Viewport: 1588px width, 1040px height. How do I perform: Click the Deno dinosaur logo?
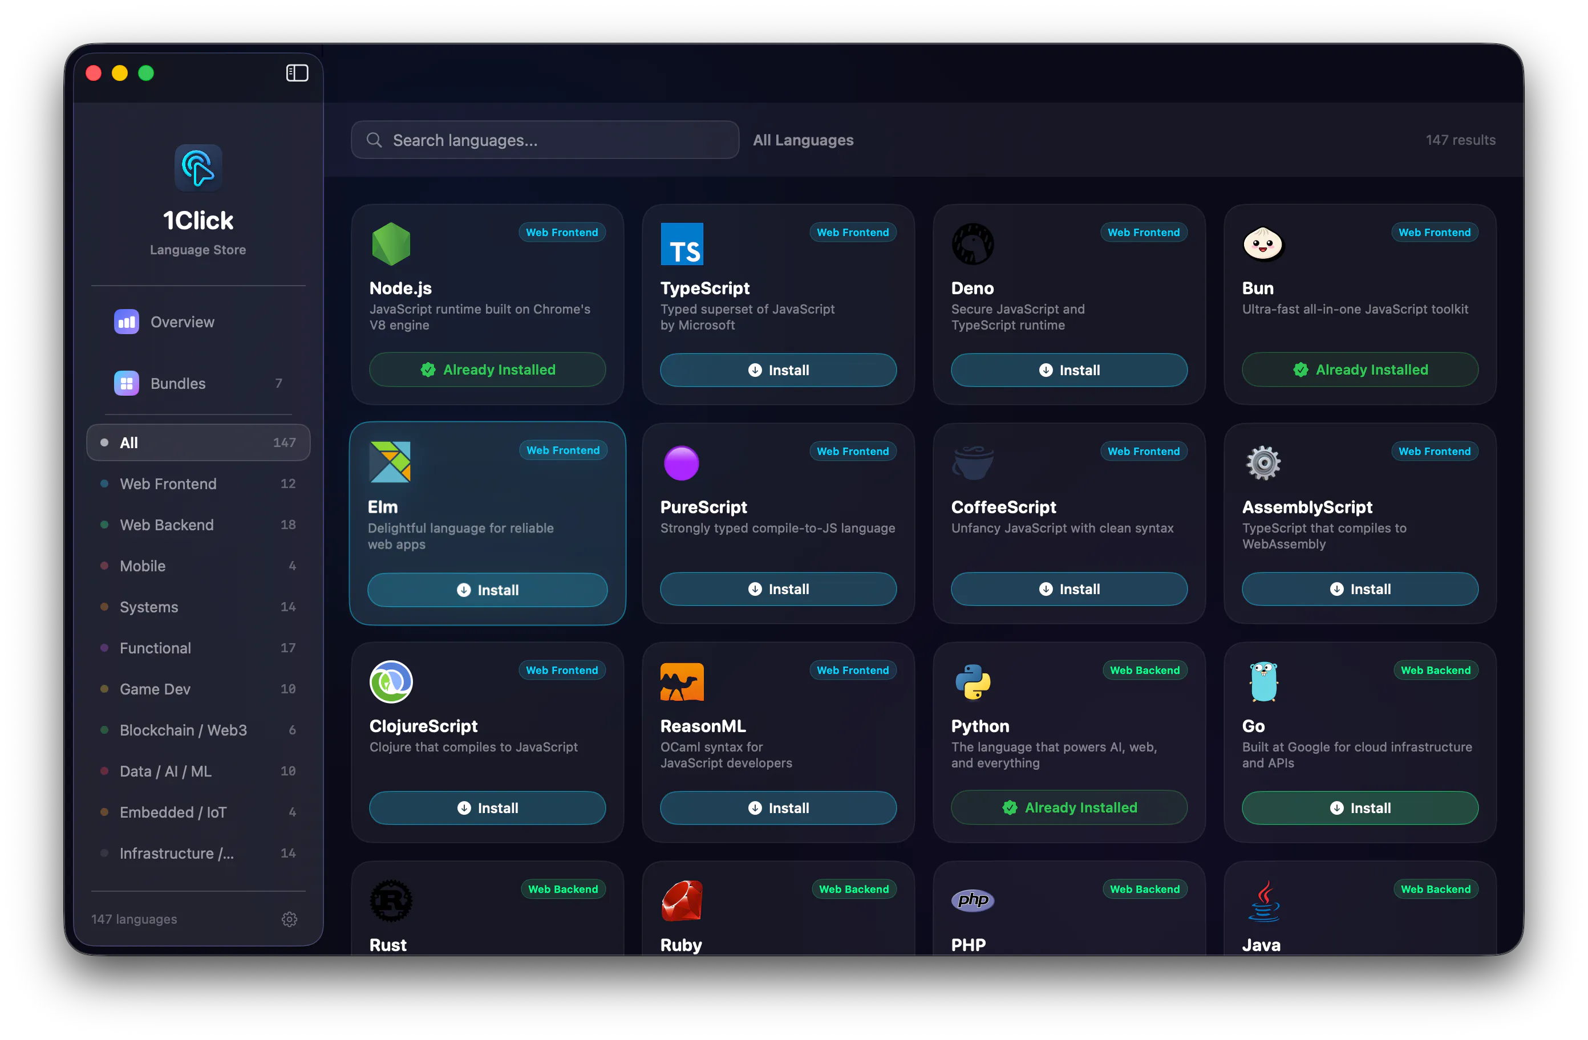point(972,243)
